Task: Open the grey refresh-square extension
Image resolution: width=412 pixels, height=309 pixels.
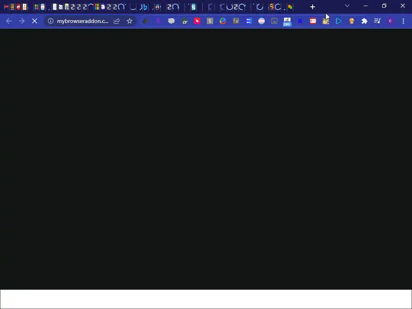Action: 236,21
